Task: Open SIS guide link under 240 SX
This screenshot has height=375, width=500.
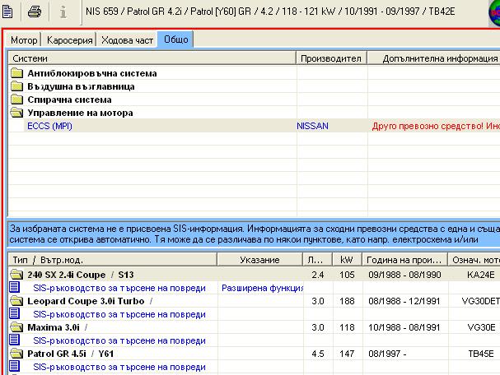Action: [119, 288]
